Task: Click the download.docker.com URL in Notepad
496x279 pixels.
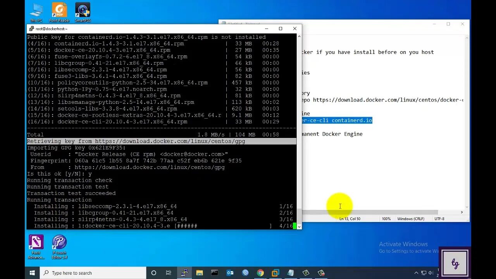Action: coord(388,100)
